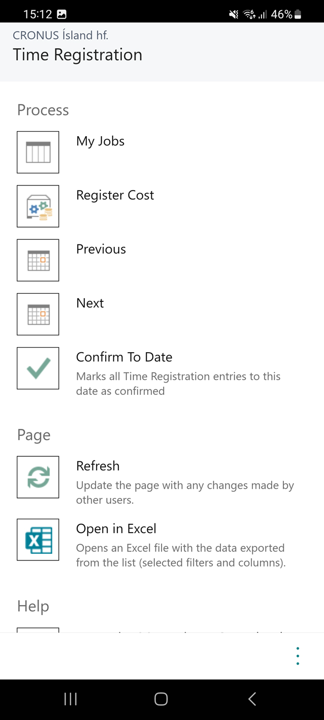Choose the Open in Excel label
Viewport: 324px width, 720px height.
pos(116,529)
